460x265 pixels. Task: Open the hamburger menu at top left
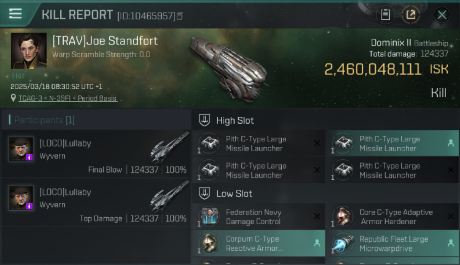[x=15, y=14]
